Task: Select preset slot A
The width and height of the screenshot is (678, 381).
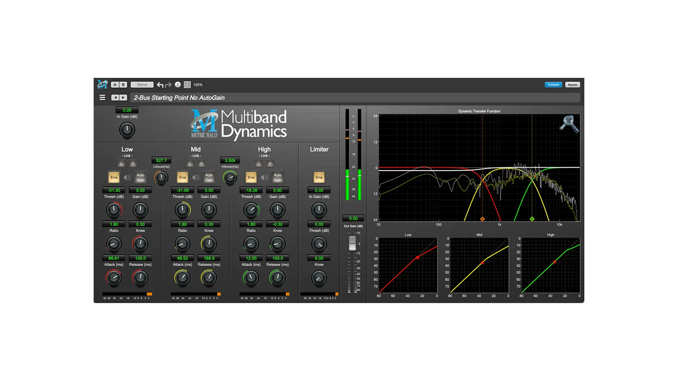Action: (x=115, y=85)
